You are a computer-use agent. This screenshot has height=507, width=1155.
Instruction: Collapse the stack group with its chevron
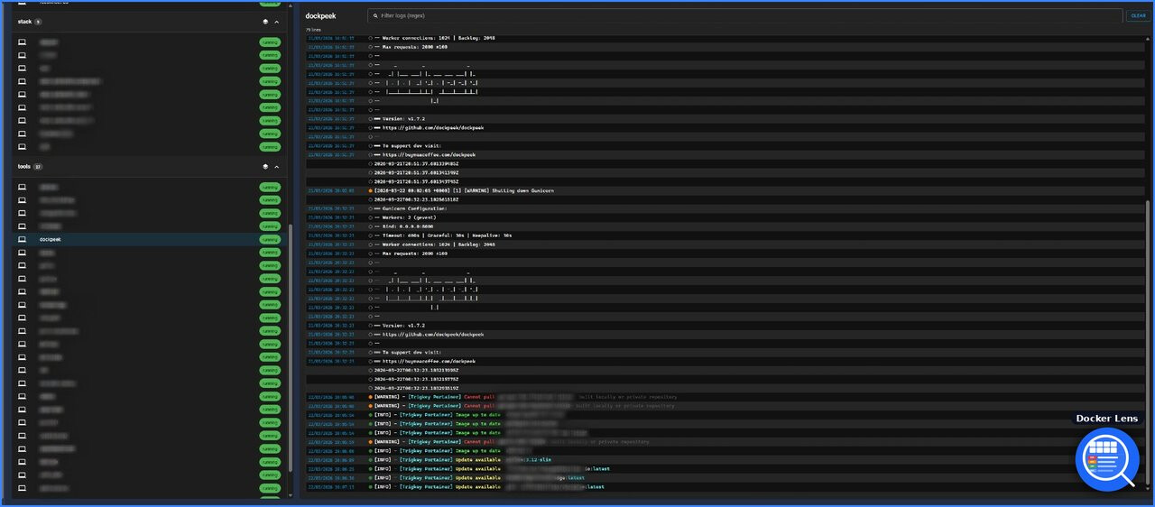(x=276, y=21)
